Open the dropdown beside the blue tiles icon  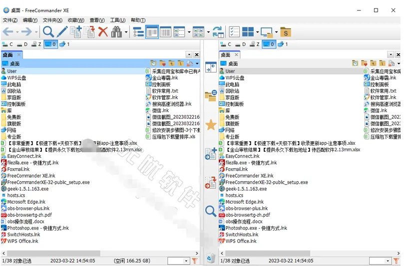coord(257,32)
